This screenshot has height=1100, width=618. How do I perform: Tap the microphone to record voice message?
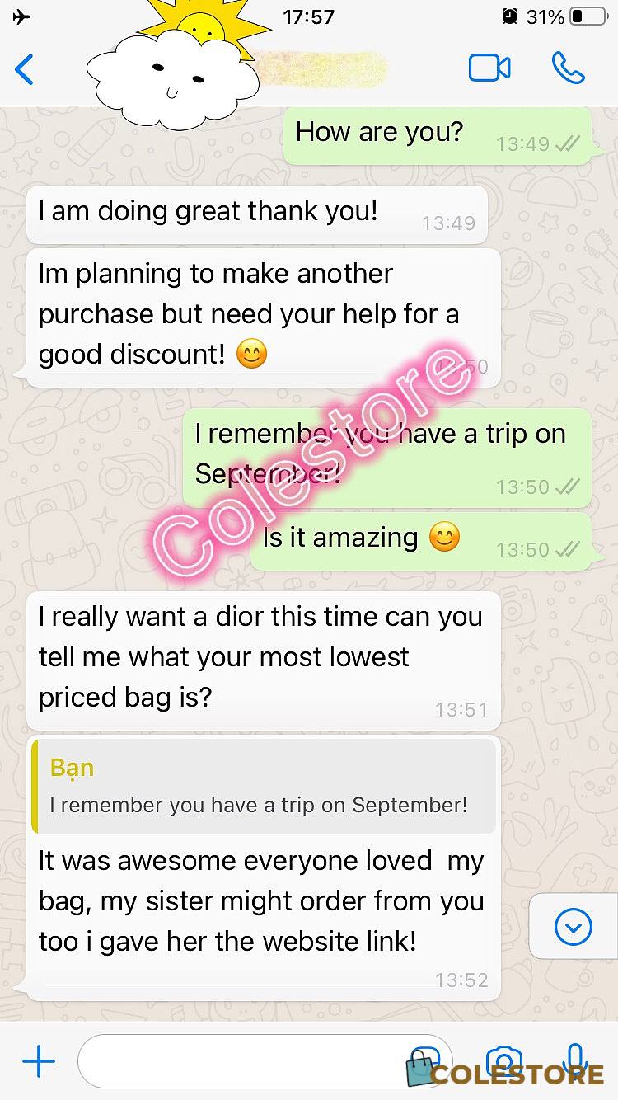pos(576,1061)
